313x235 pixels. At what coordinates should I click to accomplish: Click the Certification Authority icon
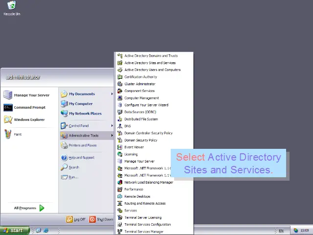coord(120,77)
